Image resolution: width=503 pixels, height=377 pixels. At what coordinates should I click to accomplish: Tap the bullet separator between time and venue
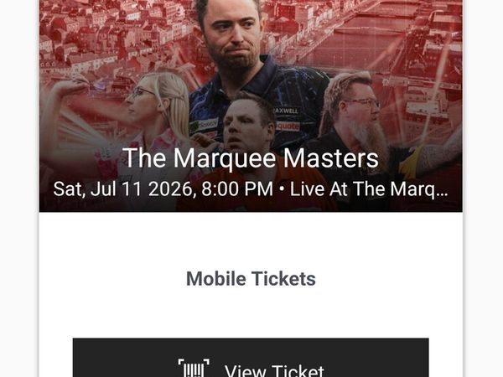pos(282,189)
